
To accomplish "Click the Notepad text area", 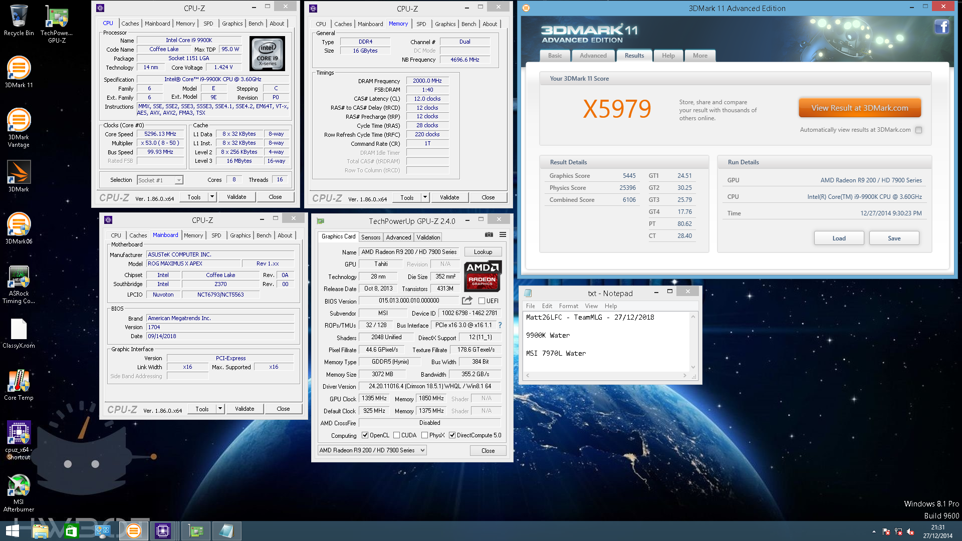I will click(x=607, y=341).
